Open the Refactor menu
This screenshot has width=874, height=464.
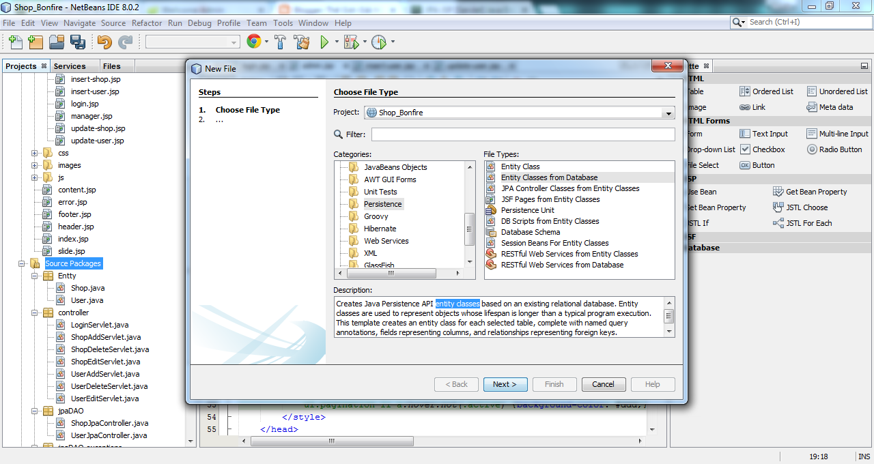click(146, 23)
